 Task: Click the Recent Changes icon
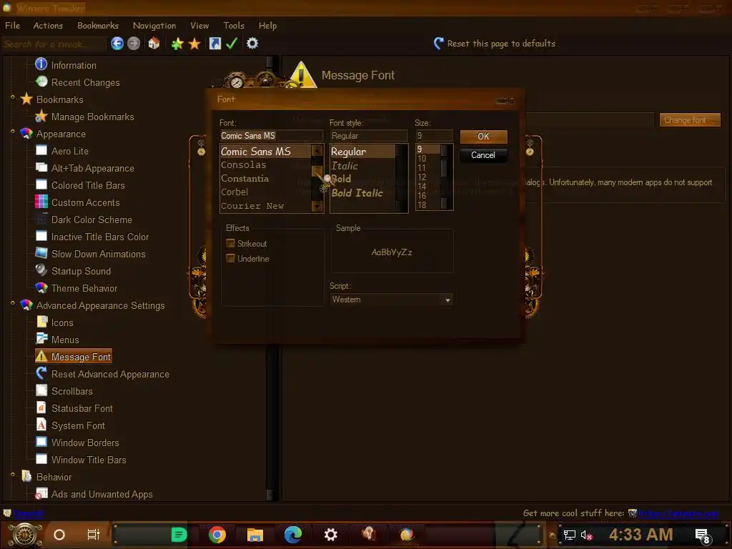(41, 81)
